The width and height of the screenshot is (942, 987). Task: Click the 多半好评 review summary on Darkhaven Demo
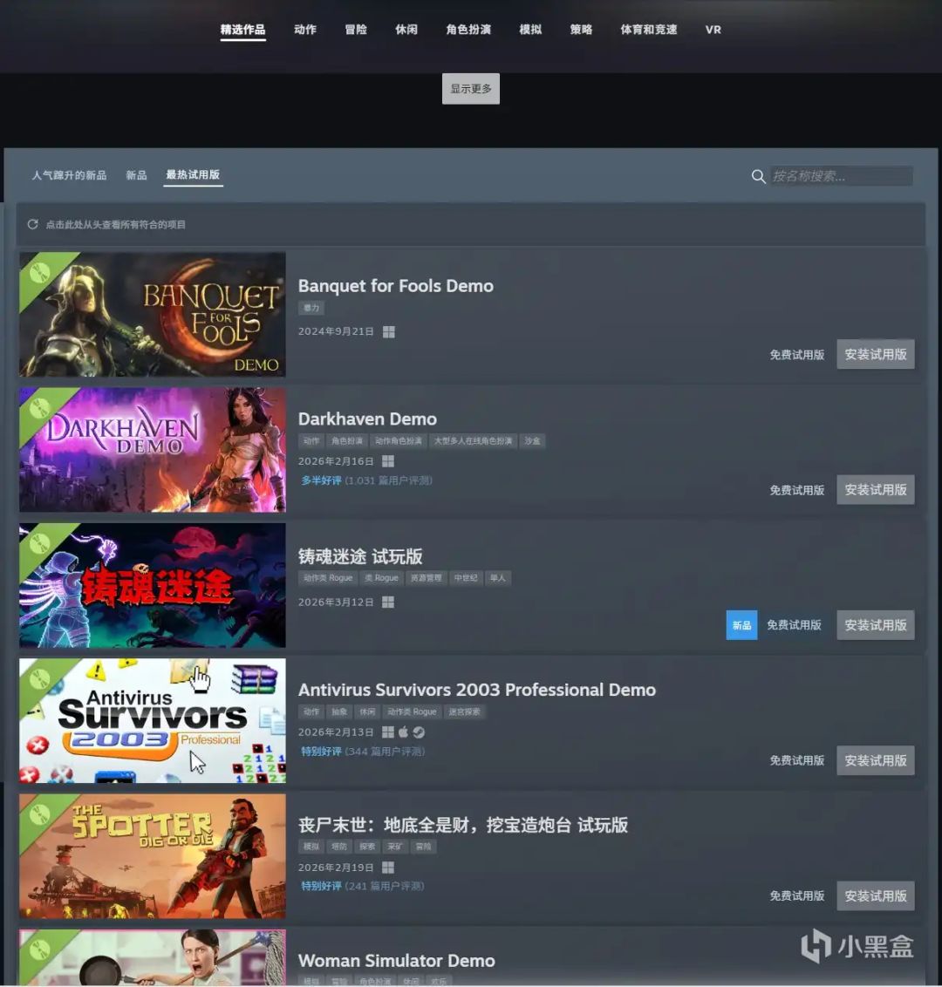click(x=366, y=481)
